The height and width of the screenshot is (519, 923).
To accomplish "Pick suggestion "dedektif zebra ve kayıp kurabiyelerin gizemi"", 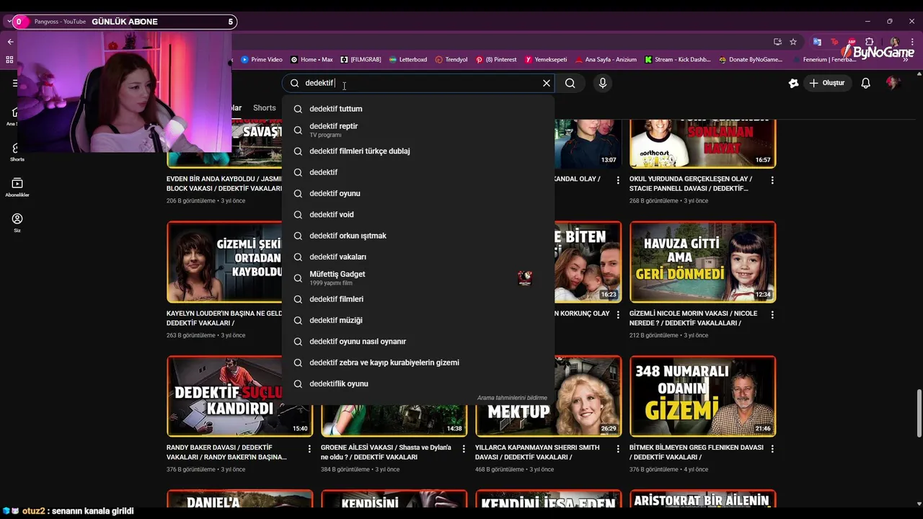I will [x=418, y=363].
